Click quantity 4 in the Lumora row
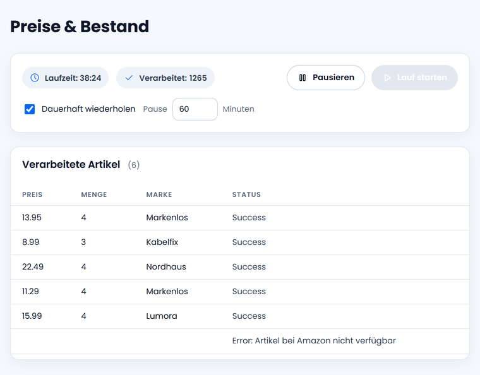This screenshot has height=375, width=480. [83, 316]
